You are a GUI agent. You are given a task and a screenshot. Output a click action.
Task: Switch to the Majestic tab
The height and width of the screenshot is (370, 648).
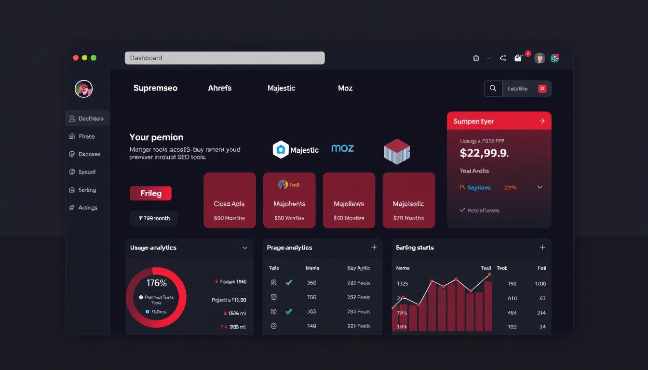[282, 88]
